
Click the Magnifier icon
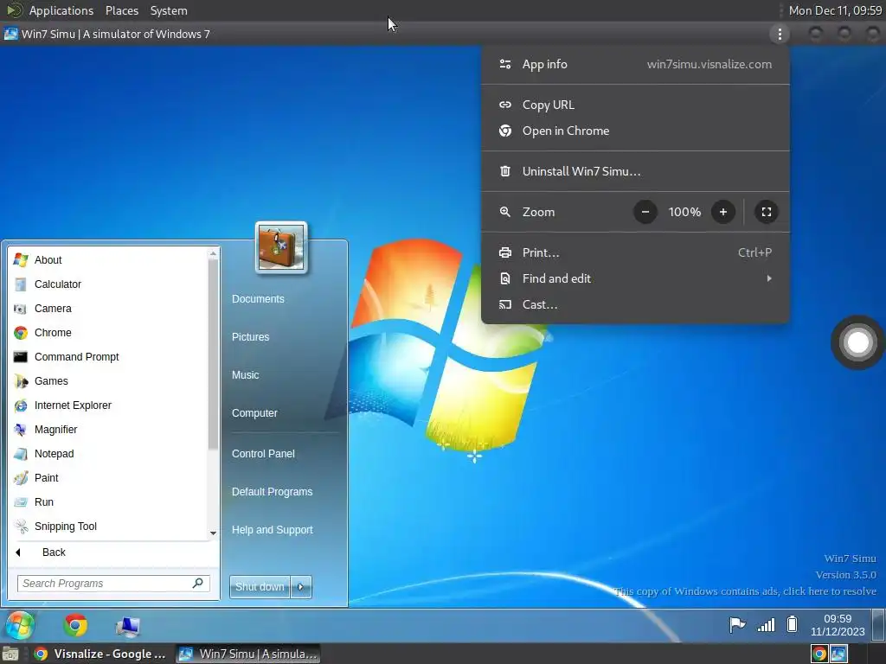(21, 430)
